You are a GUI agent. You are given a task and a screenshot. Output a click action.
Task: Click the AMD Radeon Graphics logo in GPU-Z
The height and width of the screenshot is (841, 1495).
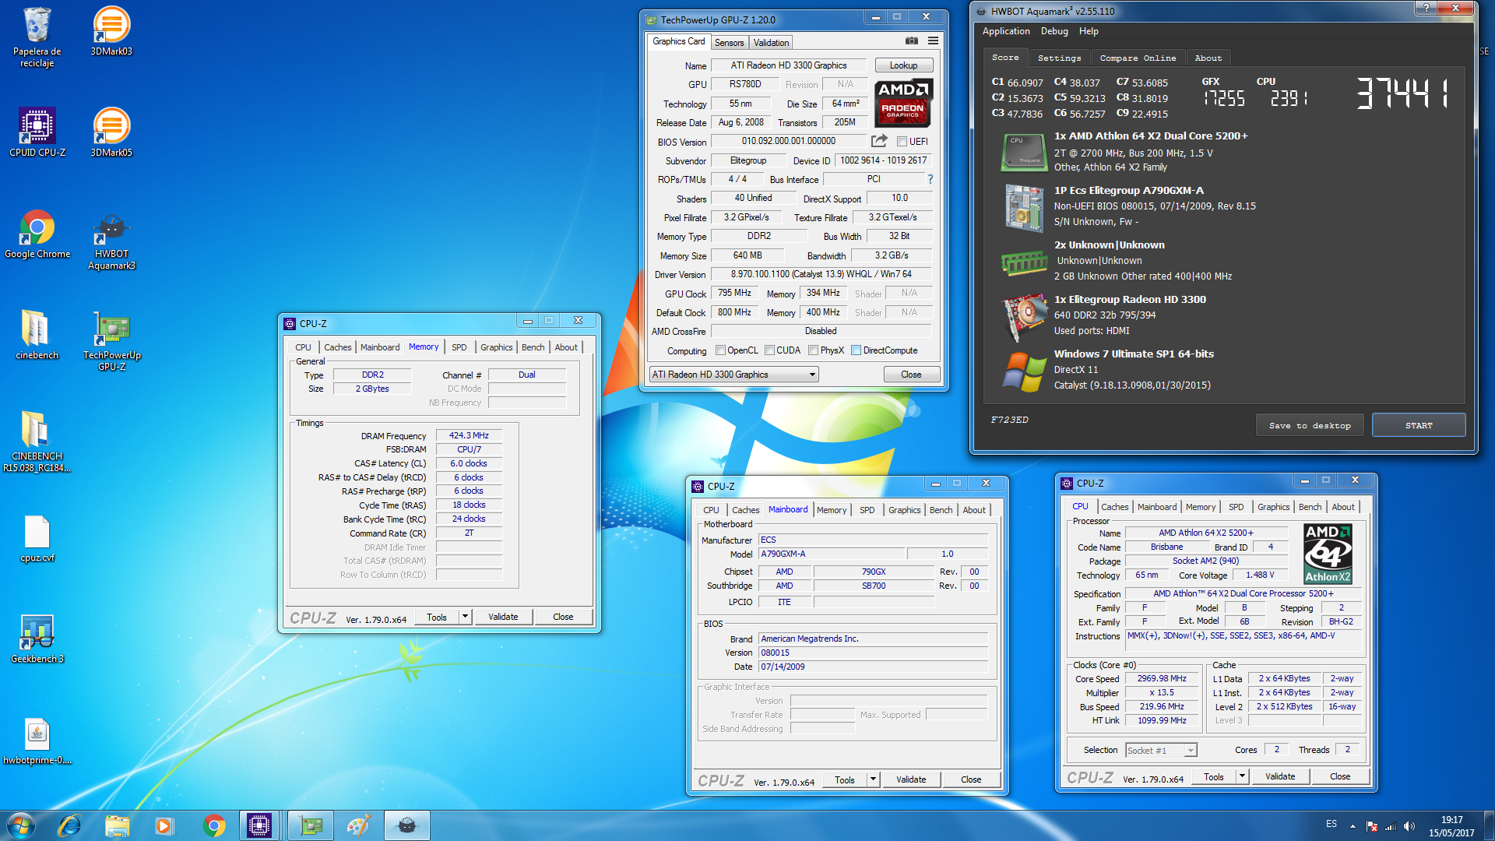click(x=903, y=103)
